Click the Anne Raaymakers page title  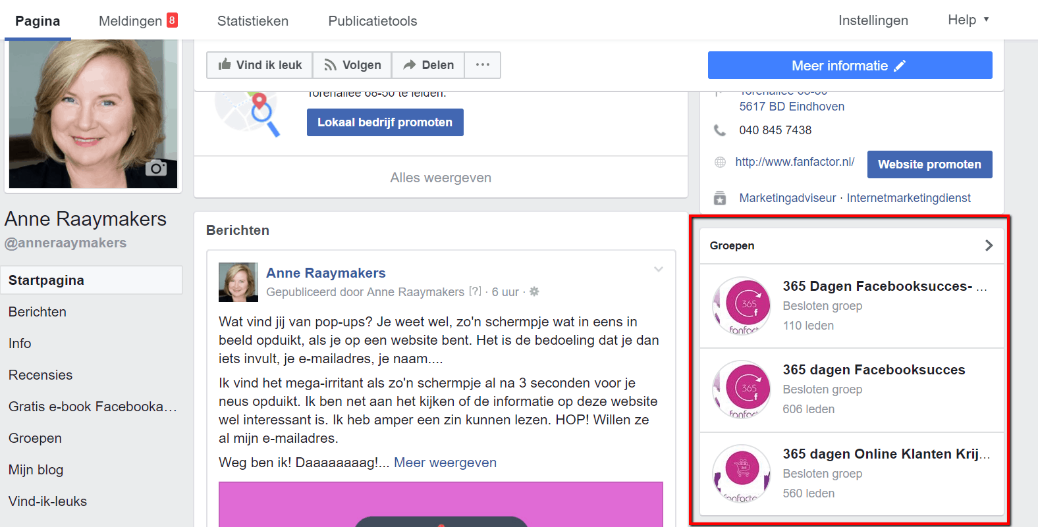click(86, 219)
